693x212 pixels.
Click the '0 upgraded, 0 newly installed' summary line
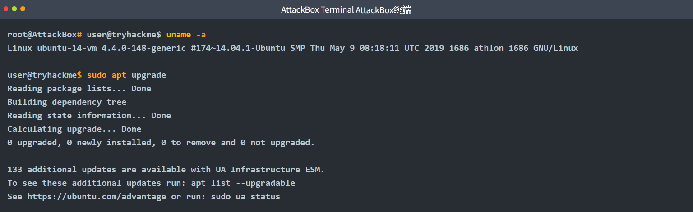161,143
